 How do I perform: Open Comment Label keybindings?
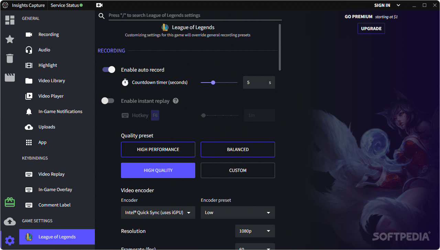(x=57, y=205)
